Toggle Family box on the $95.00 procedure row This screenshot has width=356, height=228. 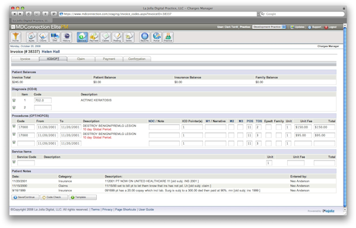pos(279,135)
